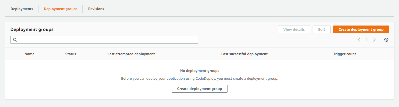Image resolution: width=399 pixels, height=107 pixels.
Task: Select the Deployment groups tab
Action: pyautogui.click(x=61, y=9)
